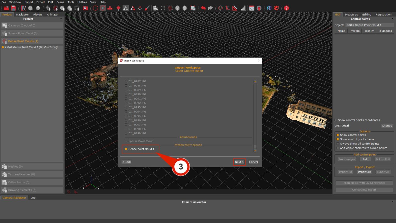Screen dimensions: 396x223
Task: Select the paintbrush editing tool
Action: pos(147,8)
